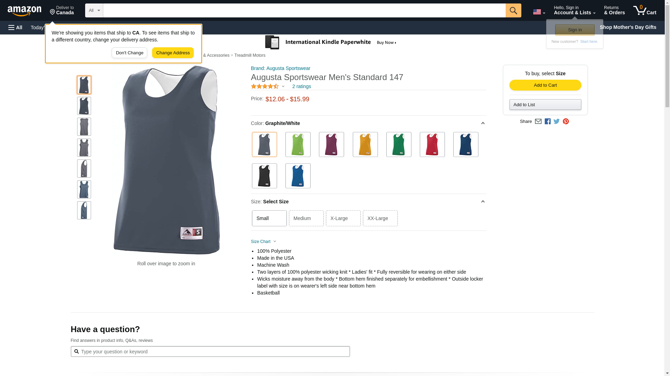This screenshot has width=670, height=376.
Task: Open the language flag dropdown
Action: [539, 12]
